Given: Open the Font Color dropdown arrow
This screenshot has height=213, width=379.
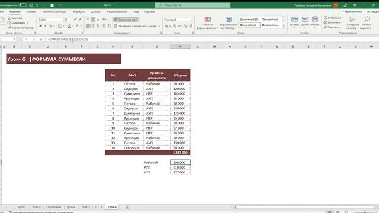Looking at the screenshot, I should (x=81, y=26).
